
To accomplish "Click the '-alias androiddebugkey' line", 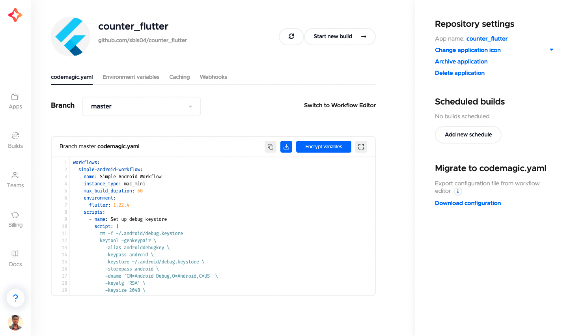I will [137, 248].
